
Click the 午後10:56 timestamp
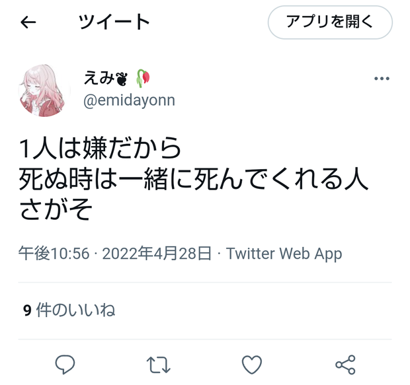click(x=54, y=254)
